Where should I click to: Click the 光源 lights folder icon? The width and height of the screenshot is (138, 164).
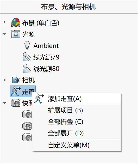pyautogui.click(x=16, y=34)
